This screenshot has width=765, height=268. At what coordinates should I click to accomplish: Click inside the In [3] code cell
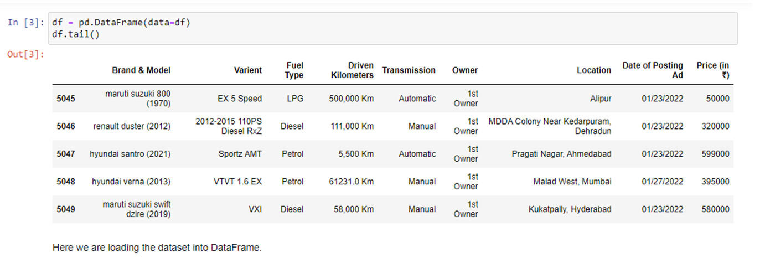point(392,28)
